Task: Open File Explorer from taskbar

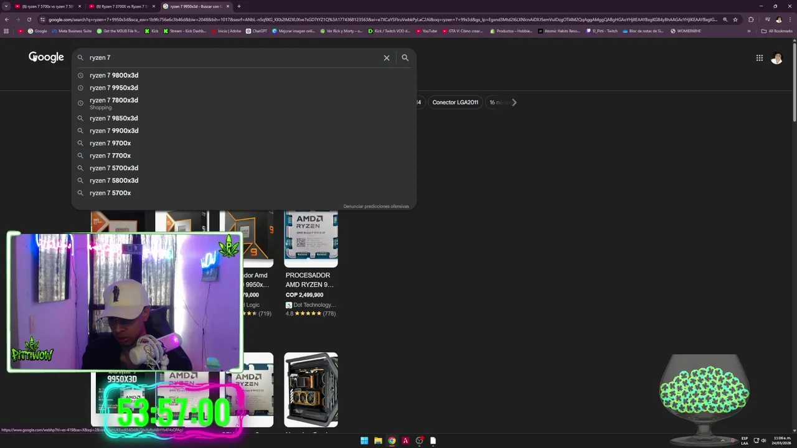Action: click(x=378, y=441)
